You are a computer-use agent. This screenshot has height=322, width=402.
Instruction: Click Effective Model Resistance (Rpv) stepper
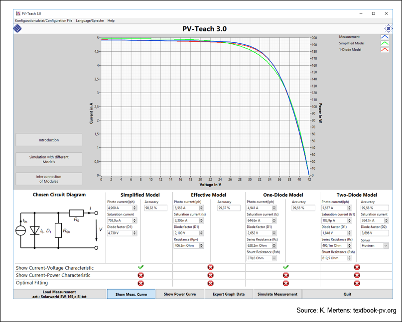pos(201,245)
